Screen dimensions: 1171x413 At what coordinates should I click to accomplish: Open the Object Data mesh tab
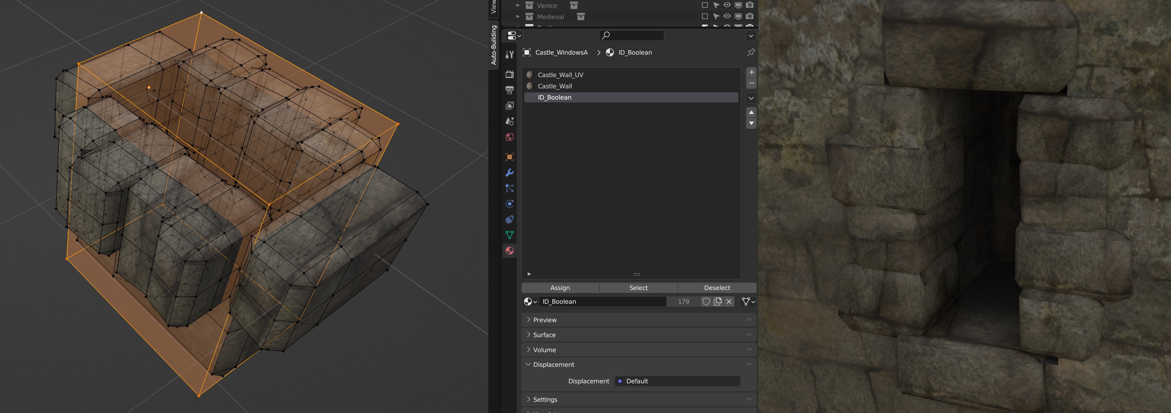510,235
